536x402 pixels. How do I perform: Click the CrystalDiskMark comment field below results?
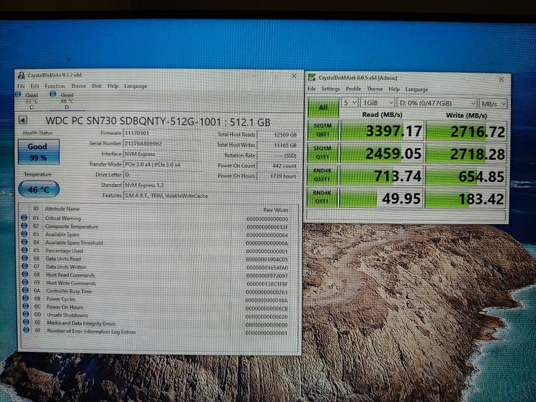[406, 215]
